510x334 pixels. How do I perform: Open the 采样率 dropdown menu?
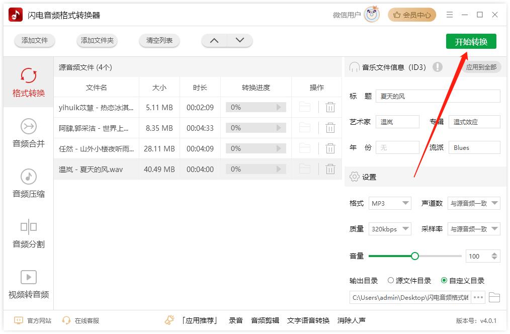pyautogui.click(x=473, y=229)
